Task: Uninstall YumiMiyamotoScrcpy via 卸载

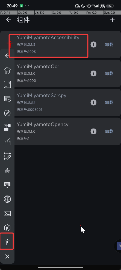Action: click(109, 102)
